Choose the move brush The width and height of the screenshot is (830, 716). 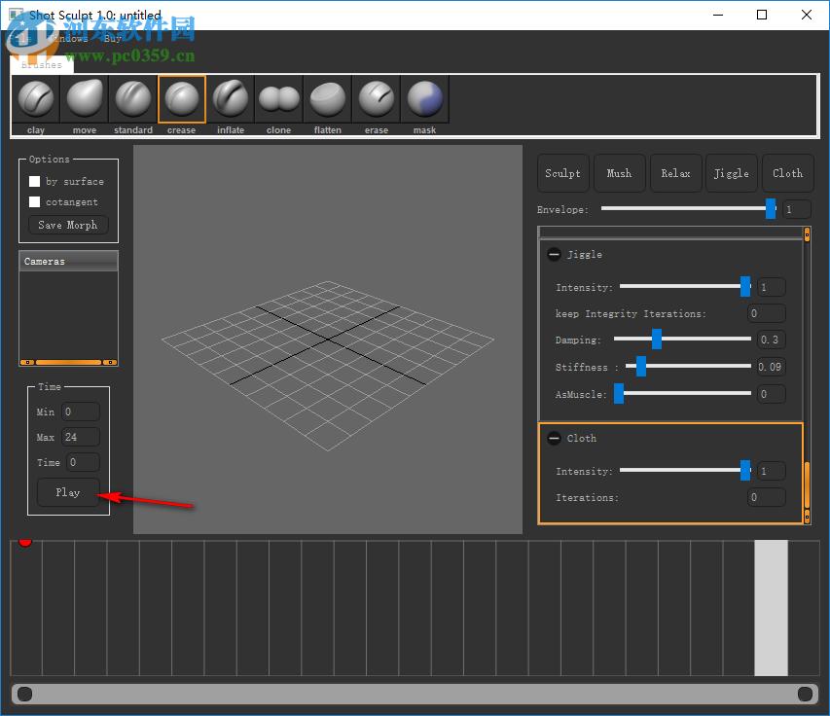[85, 99]
